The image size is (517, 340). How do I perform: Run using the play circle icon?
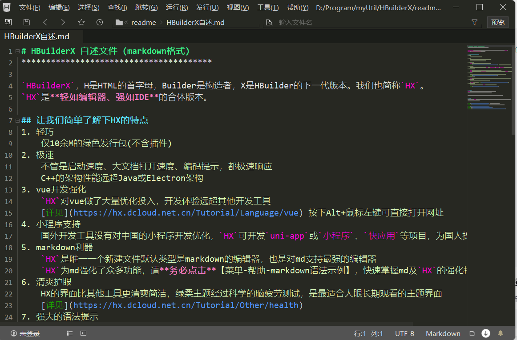(x=100, y=22)
